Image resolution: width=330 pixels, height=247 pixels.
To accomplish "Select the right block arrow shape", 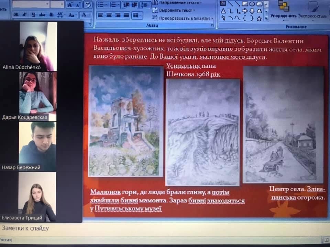I will click(245, 11).
